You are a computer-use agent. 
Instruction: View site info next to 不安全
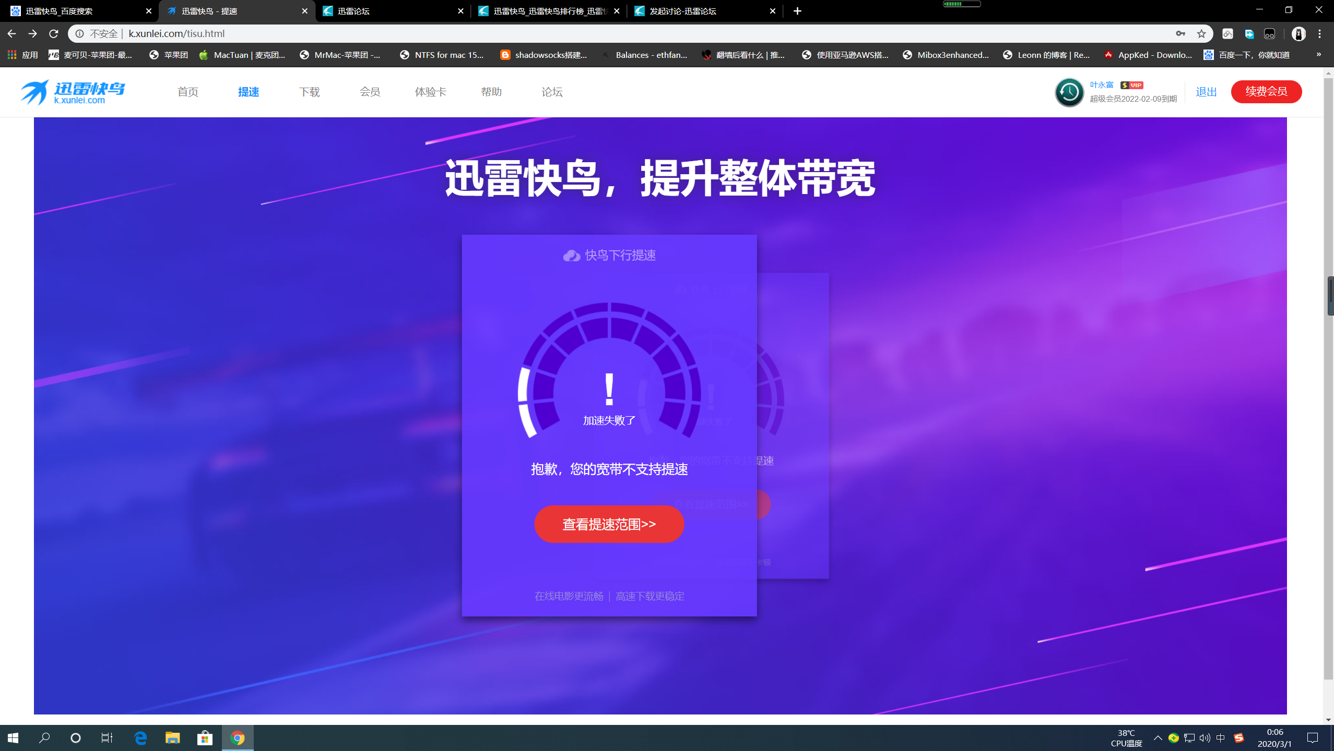pyautogui.click(x=79, y=33)
